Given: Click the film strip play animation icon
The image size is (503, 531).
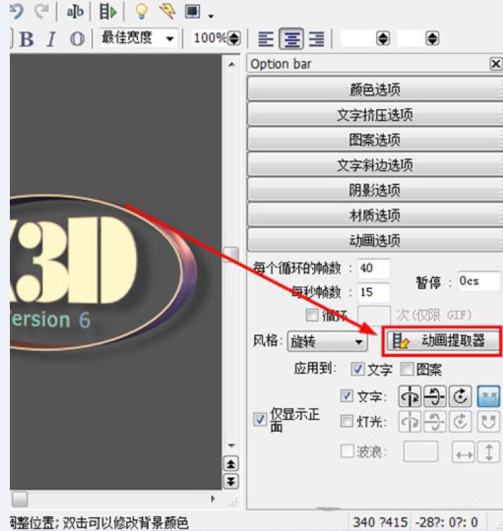Looking at the screenshot, I should (x=108, y=12).
